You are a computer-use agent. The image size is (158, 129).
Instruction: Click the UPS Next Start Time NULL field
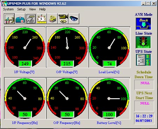144,106
